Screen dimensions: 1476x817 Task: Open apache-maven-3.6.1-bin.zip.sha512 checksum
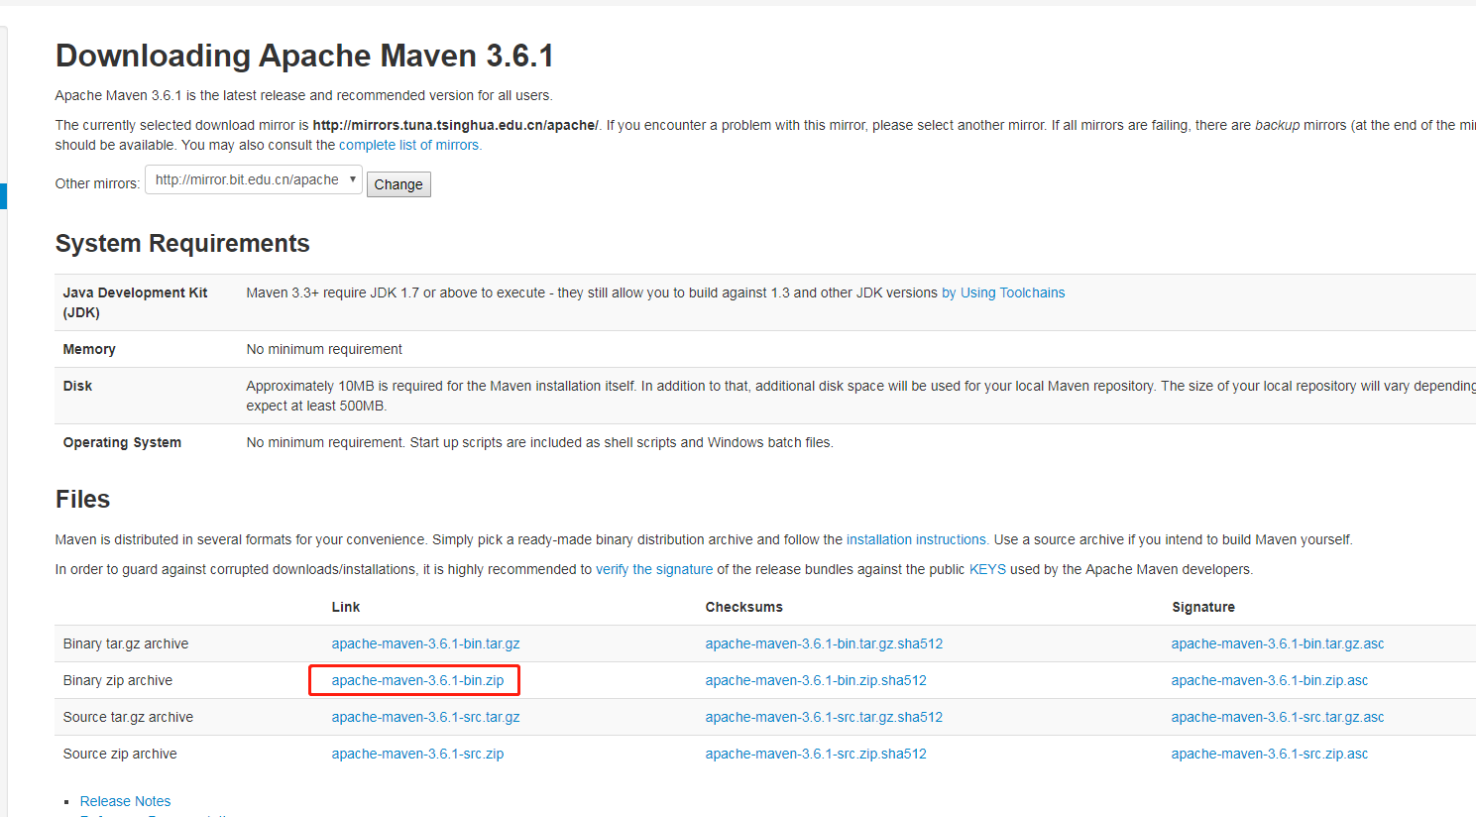coord(816,680)
